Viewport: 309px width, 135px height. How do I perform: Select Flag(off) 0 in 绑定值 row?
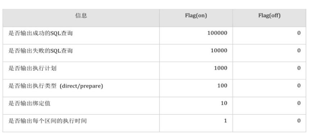pos(299,103)
